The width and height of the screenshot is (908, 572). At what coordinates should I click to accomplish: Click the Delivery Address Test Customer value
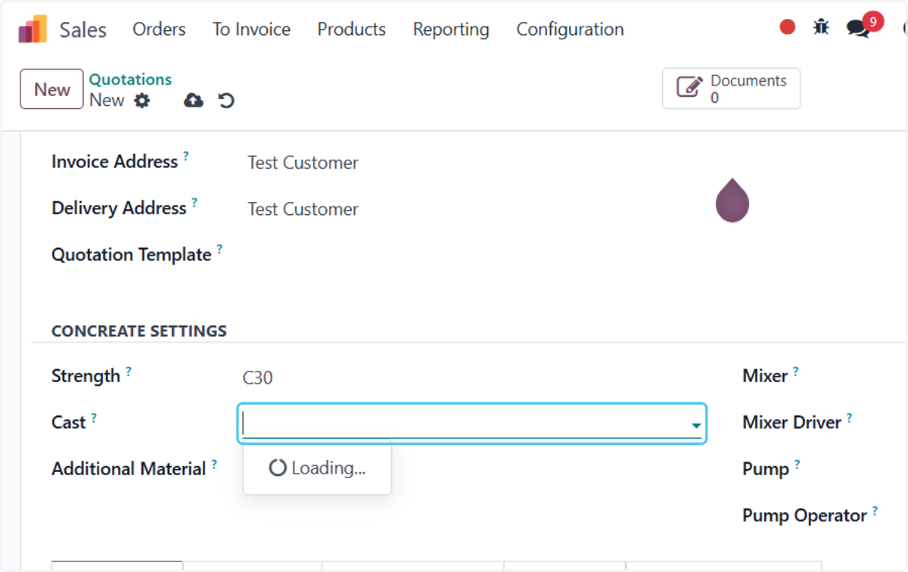(x=303, y=209)
